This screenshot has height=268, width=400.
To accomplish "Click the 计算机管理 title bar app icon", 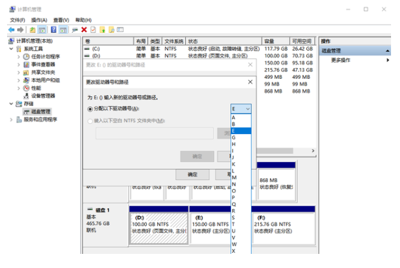I will pyautogui.click(x=12, y=10).
